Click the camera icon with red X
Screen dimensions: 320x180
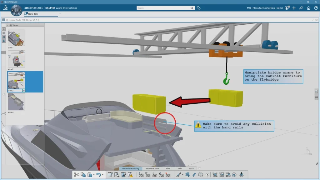click(168, 175)
